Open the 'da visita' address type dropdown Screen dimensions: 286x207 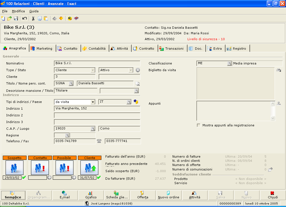click(x=93, y=102)
